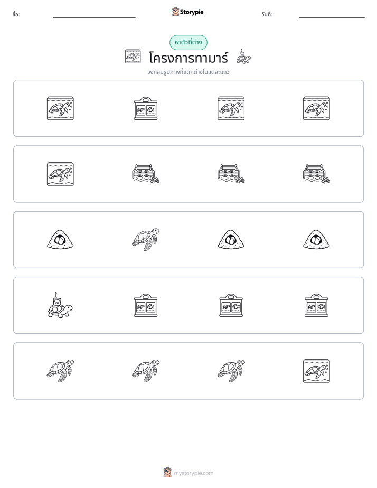
Task: Click the green หาตัวที่ต่าง badge
Action: click(x=188, y=42)
